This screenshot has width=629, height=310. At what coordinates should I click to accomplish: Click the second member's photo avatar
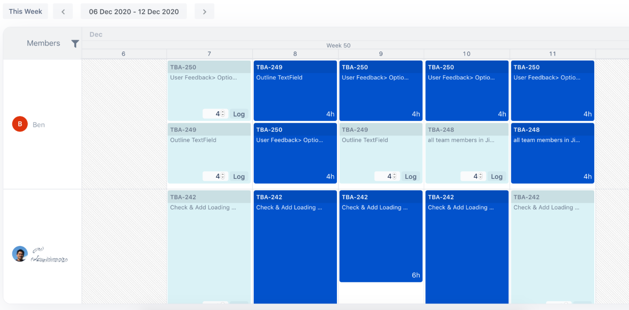click(20, 254)
